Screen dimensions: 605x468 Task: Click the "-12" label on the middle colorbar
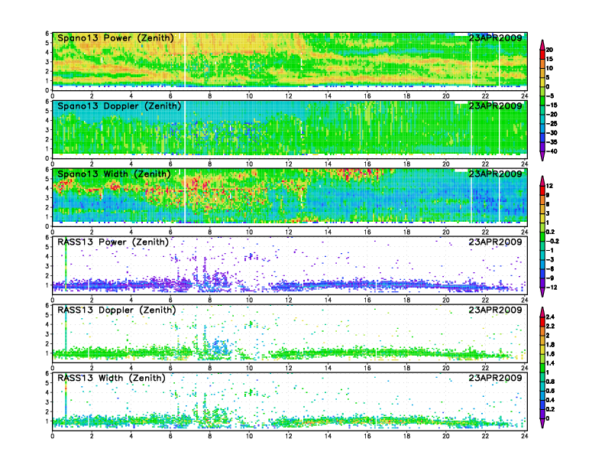coord(552,288)
